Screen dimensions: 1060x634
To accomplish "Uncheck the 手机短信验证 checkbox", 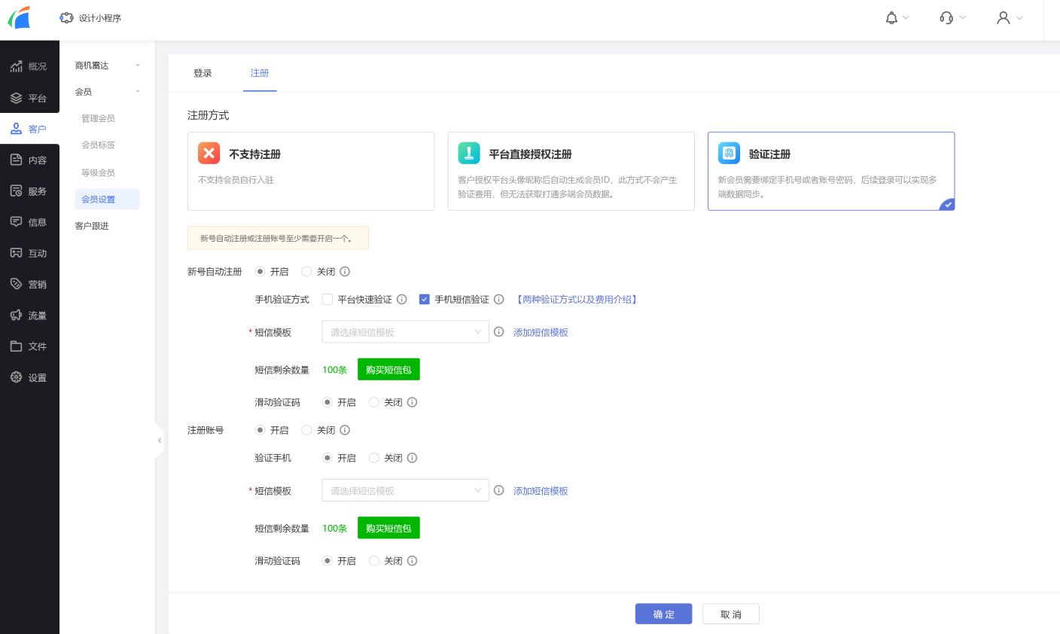I will [425, 300].
